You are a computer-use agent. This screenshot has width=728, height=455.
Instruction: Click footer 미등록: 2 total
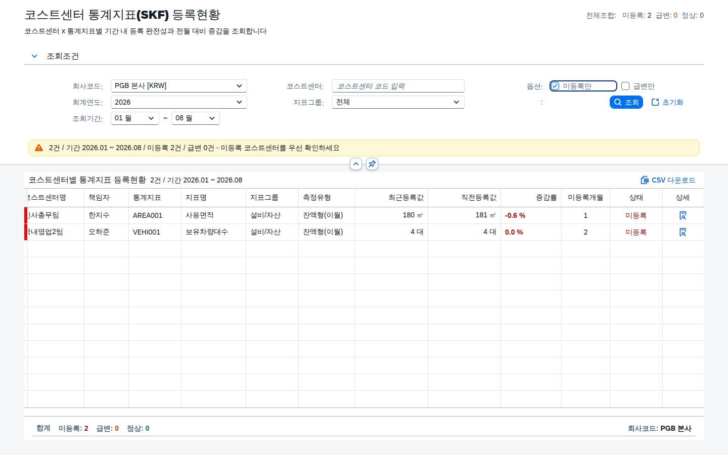[73, 428]
